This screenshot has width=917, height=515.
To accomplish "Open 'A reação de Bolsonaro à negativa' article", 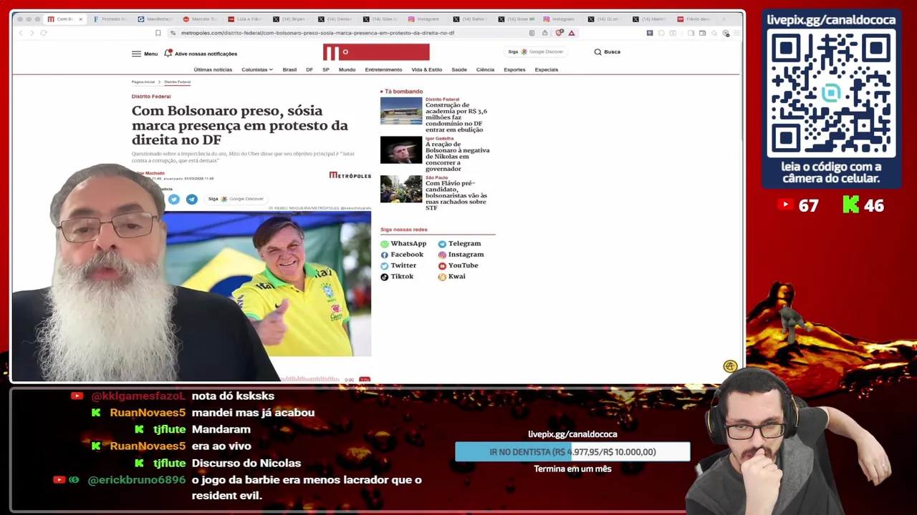I will coord(458,157).
